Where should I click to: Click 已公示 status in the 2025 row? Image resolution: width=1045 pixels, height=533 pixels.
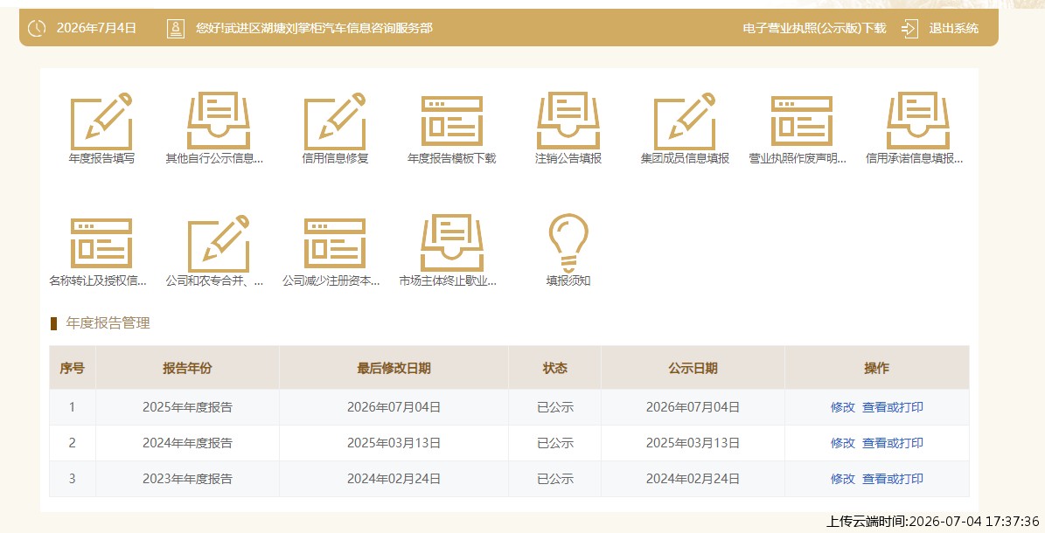[x=555, y=407]
